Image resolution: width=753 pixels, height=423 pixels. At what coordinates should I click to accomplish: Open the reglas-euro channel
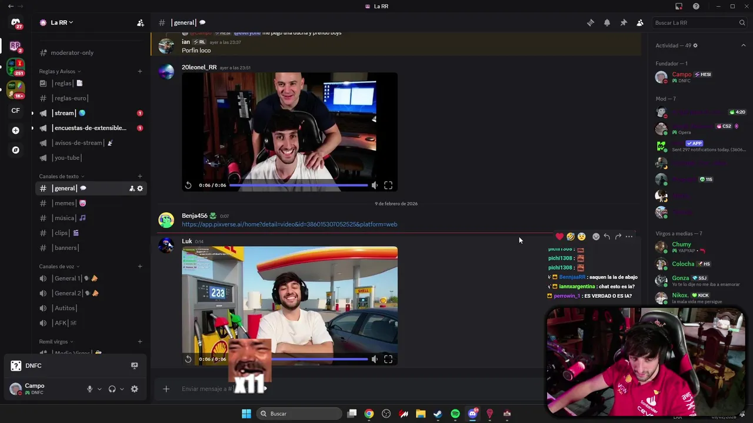pos(90,98)
